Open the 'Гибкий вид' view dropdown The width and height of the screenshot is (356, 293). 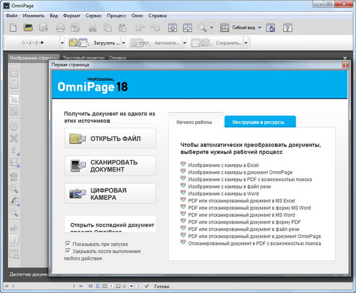tap(242, 27)
